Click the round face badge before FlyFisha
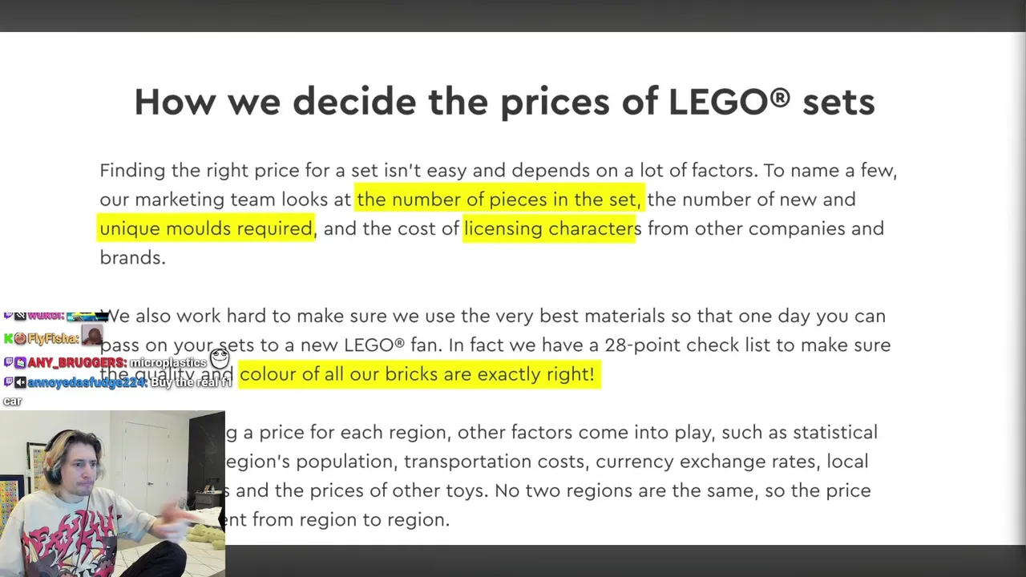The width and height of the screenshot is (1026, 577). tap(20, 339)
